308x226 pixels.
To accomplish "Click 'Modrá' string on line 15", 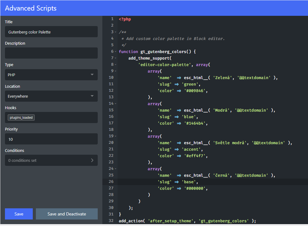I will click(x=221, y=110).
